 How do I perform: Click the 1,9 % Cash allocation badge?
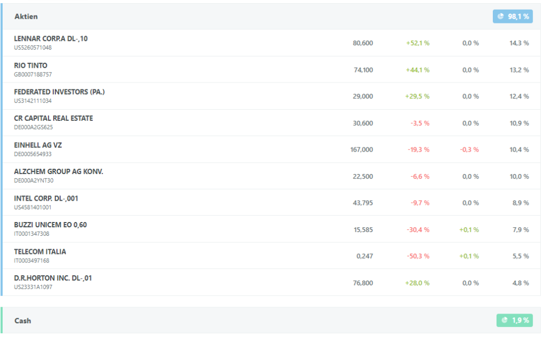click(515, 320)
